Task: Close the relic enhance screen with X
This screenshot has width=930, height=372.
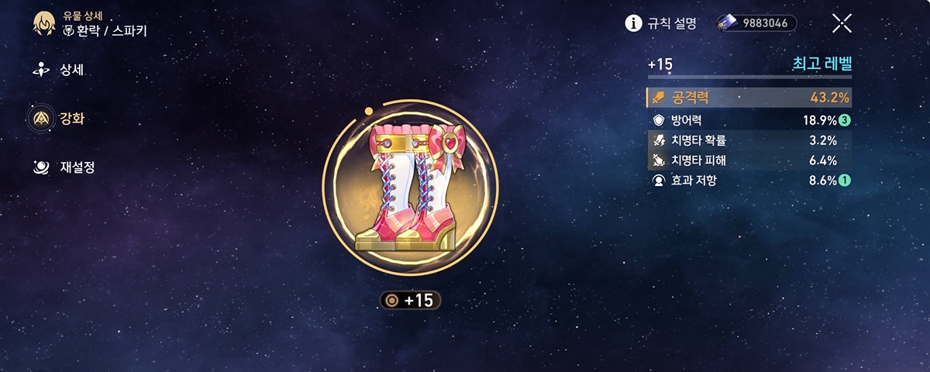Action: click(842, 23)
